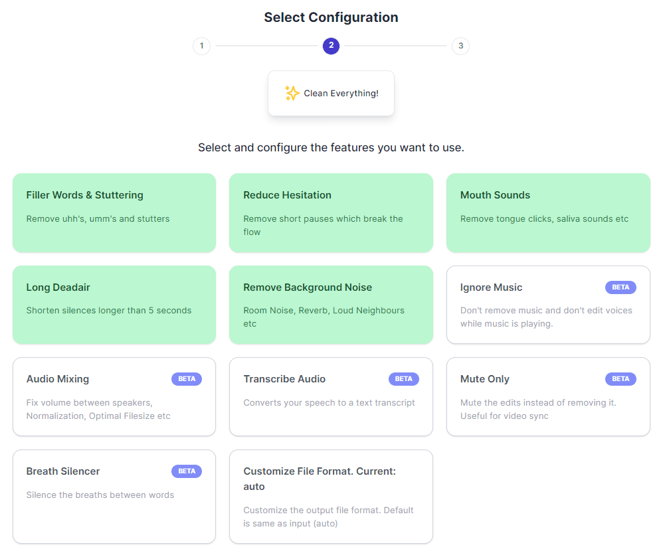This screenshot has width=663, height=559.
Task: Turn on Transcribe Audio feature
Action: (x=331, y=397)
